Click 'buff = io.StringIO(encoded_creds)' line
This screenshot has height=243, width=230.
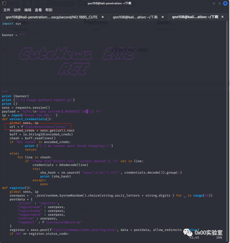pyautogui.click(x=41, y=134)
